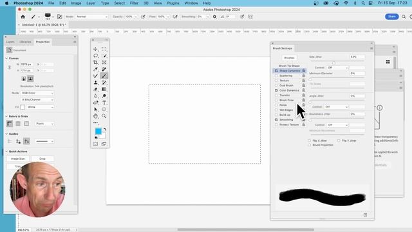The height and width of the screenshot is (232, 412).
Task: Select the Dodge tool
Action: (104, 96)
